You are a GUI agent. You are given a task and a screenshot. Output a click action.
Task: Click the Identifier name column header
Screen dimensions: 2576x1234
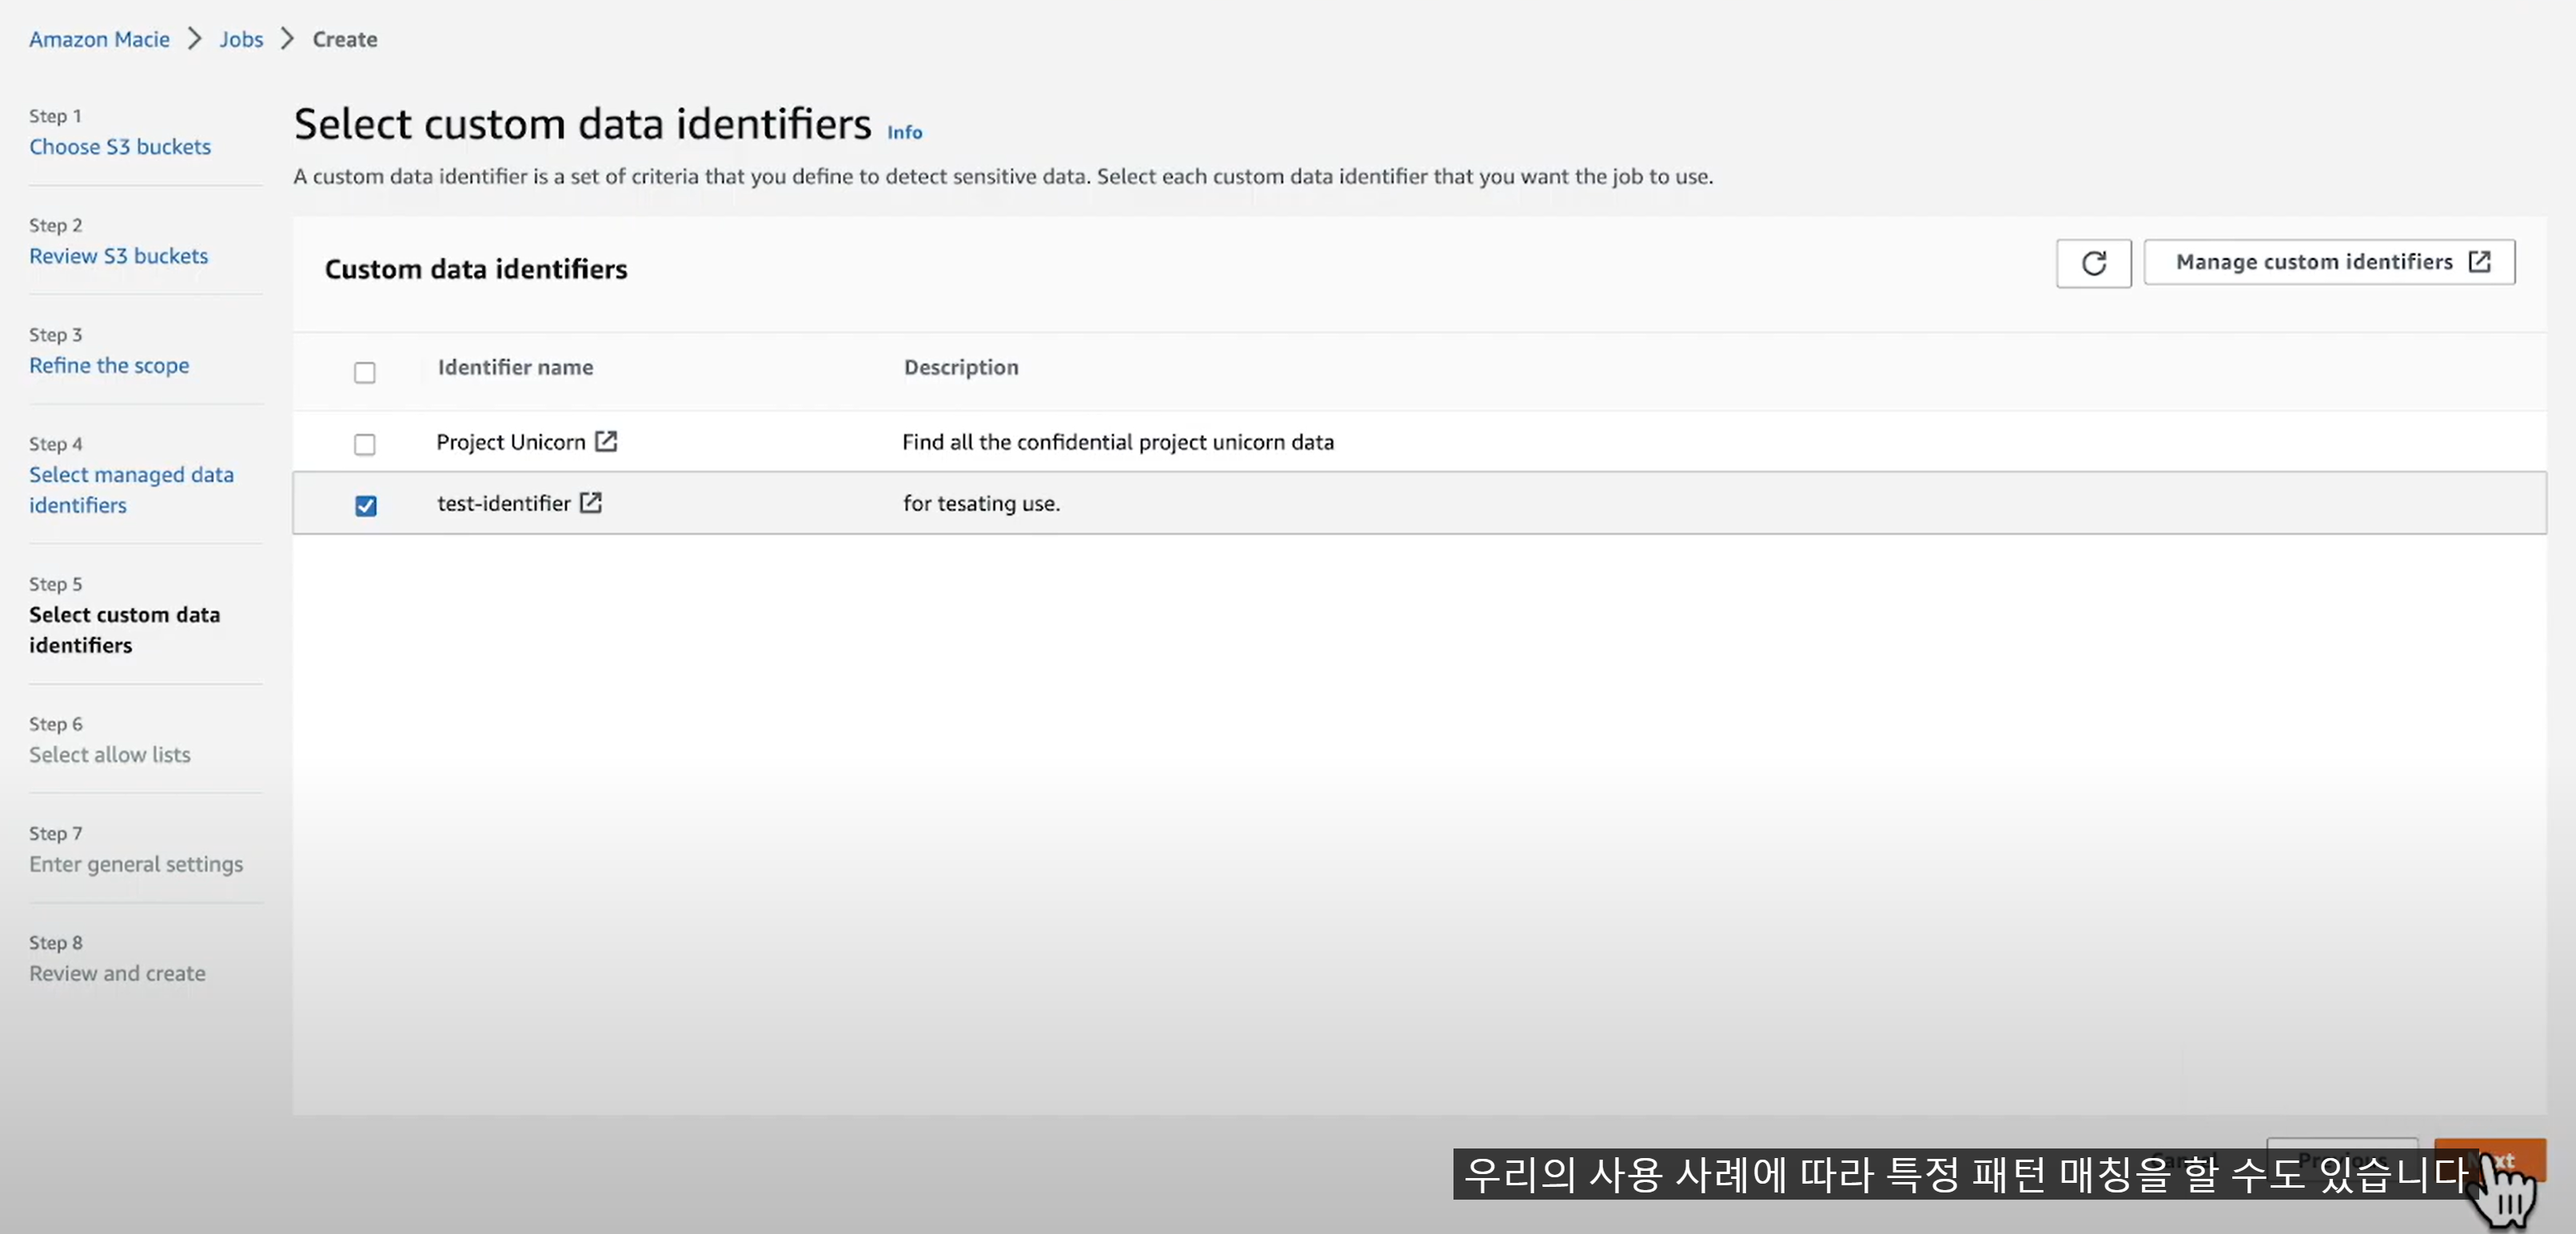(x=515, y=367)
